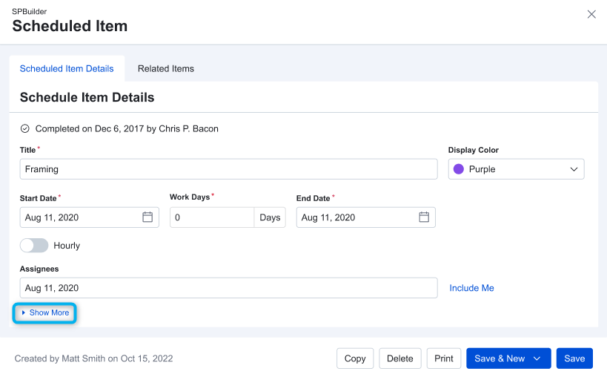The height and width of the screenshot is (377, 607).
Task: Focus the Title field containing Framing
Action: tap(228, 169)
